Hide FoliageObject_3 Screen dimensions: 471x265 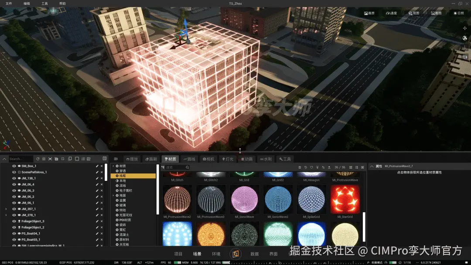pyautogui.click(x=14, y=221)
